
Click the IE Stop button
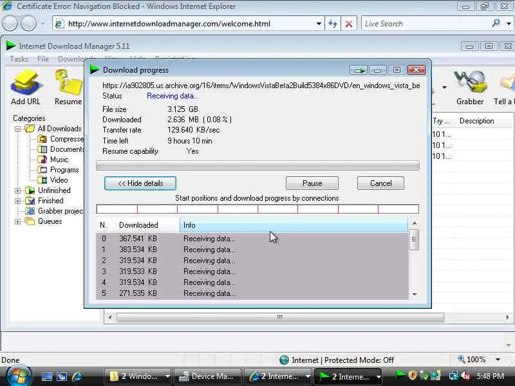pos(349,24)
